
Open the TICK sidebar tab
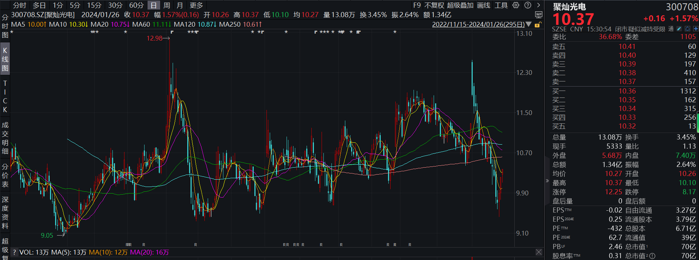point(5,96)
